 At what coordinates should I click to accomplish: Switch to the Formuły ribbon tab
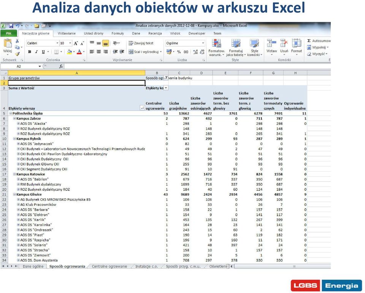coord(117,33)
